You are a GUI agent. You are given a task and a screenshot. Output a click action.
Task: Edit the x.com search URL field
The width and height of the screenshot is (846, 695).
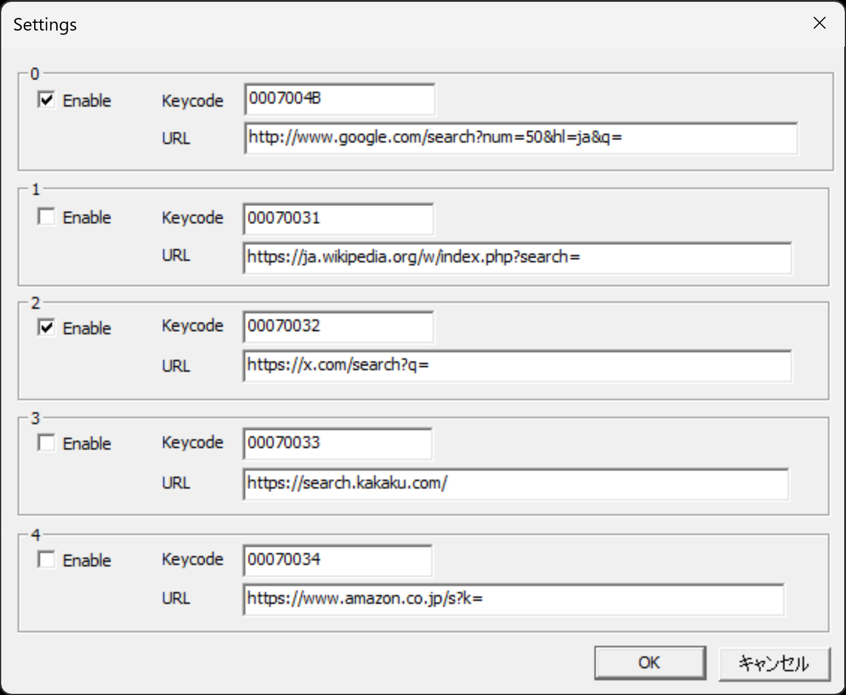pyautogui.click(x=516, y=365)
